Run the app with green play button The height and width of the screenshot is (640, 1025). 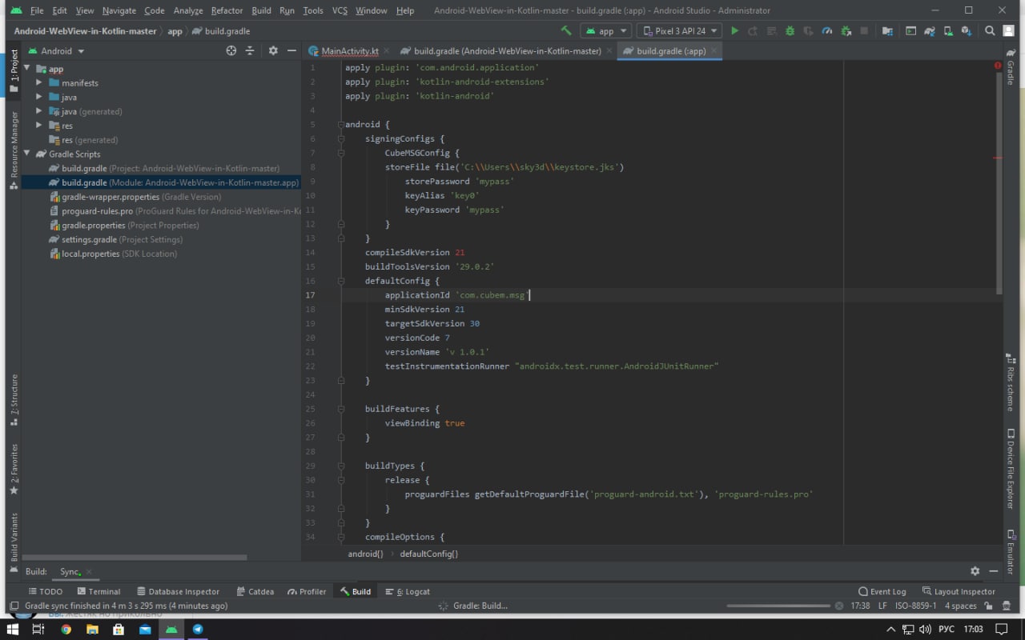click(x=734, y=31)
